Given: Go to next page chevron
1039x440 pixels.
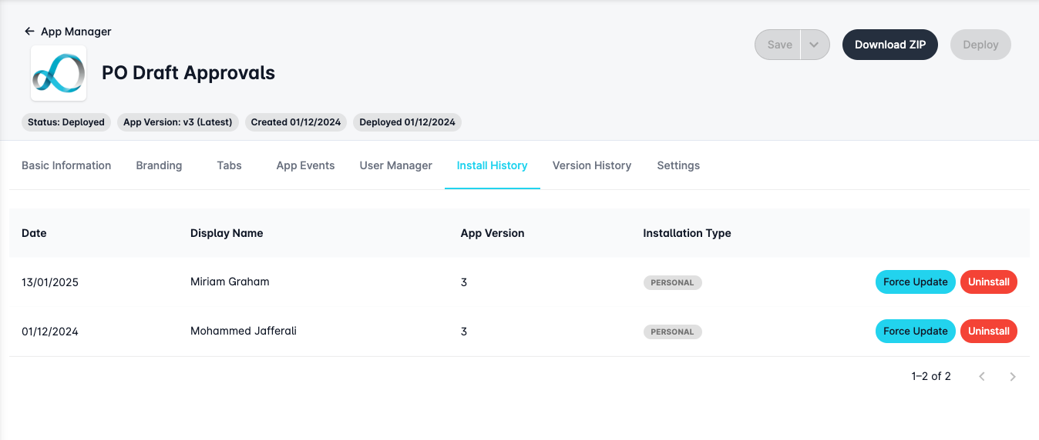Looking at the screenshot, I should click(x=1012, y=376).
